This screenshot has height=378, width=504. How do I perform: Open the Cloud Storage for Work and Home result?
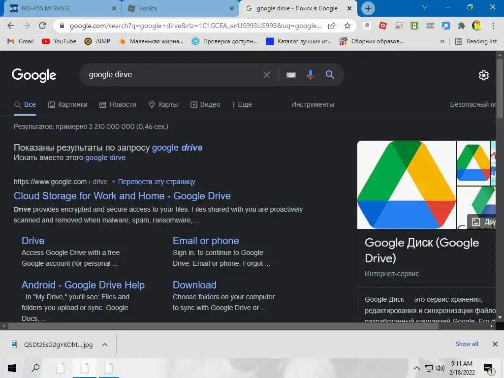(x=122, y=196)
